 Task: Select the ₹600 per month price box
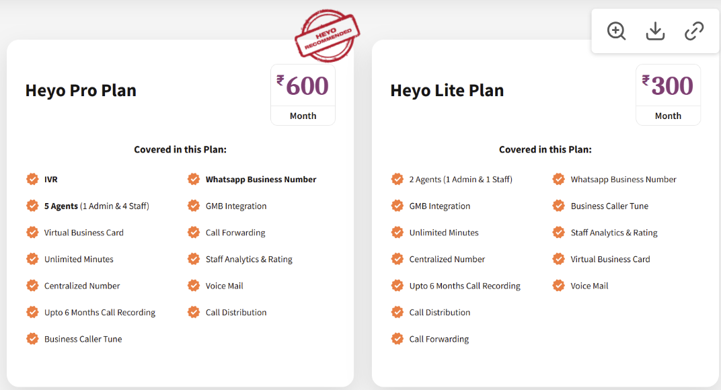click(303, 95)
